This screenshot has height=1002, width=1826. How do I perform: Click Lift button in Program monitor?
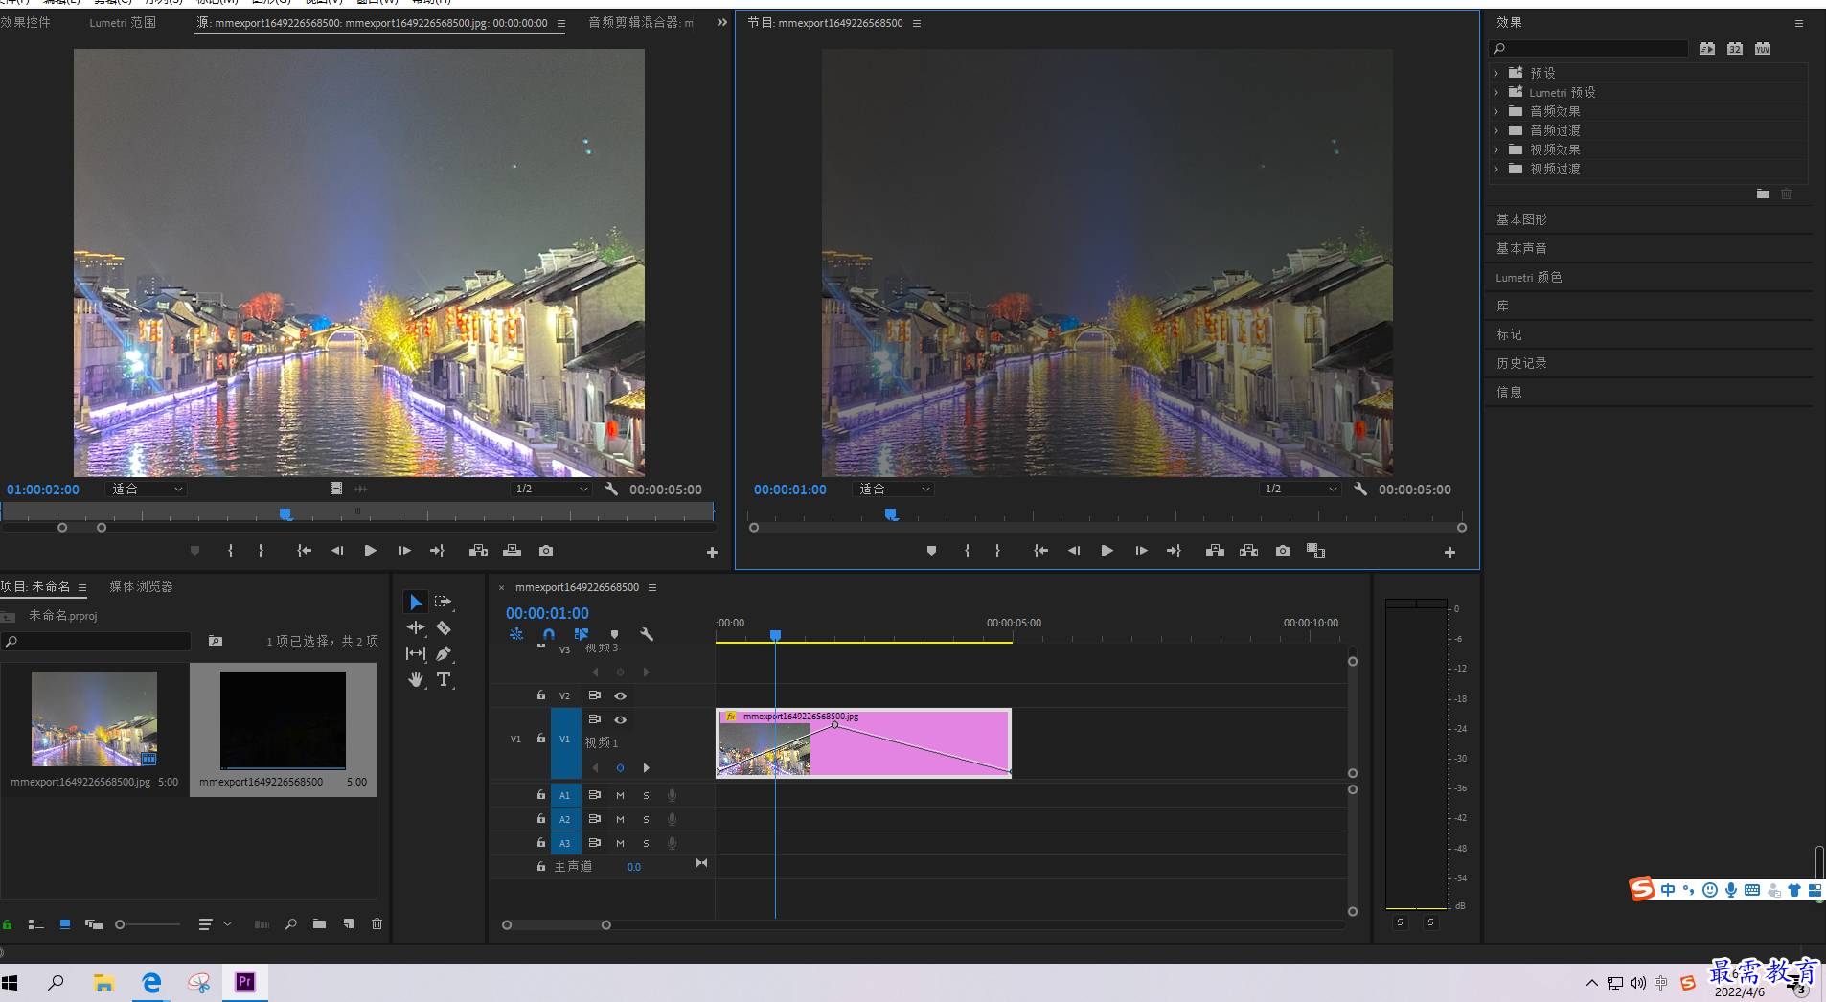(x=1215, y=551)
